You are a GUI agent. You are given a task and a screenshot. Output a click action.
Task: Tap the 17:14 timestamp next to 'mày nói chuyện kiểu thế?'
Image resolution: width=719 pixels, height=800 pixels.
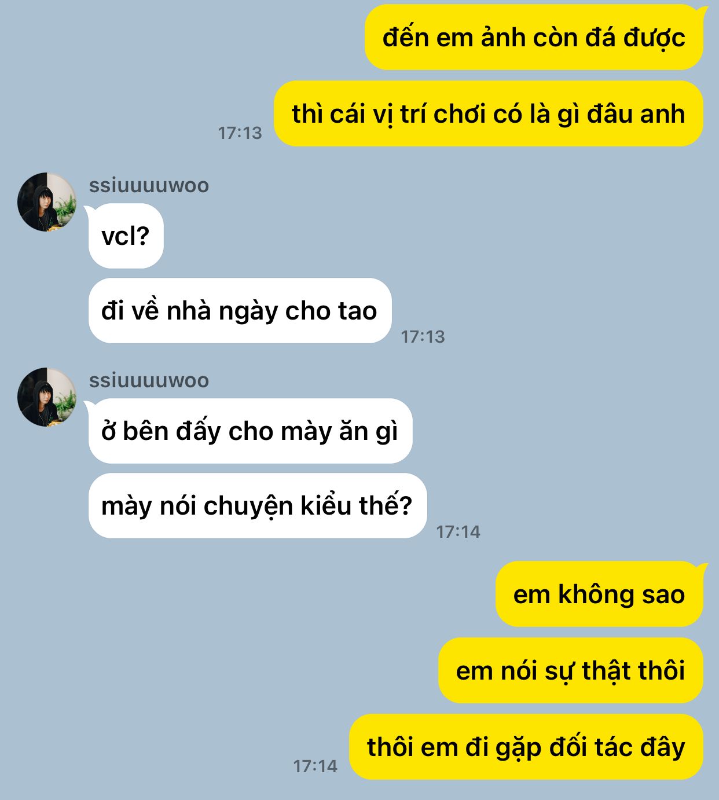tap(458, 531)
